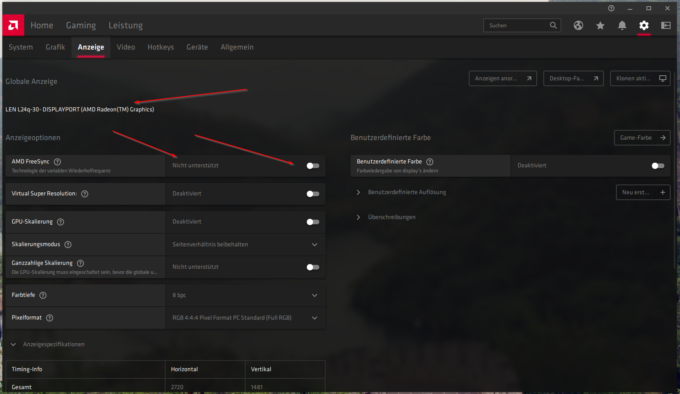Toggle AMD FreeSync switch
The height and width of the screenshot is (394, 680).
[313, 166]
